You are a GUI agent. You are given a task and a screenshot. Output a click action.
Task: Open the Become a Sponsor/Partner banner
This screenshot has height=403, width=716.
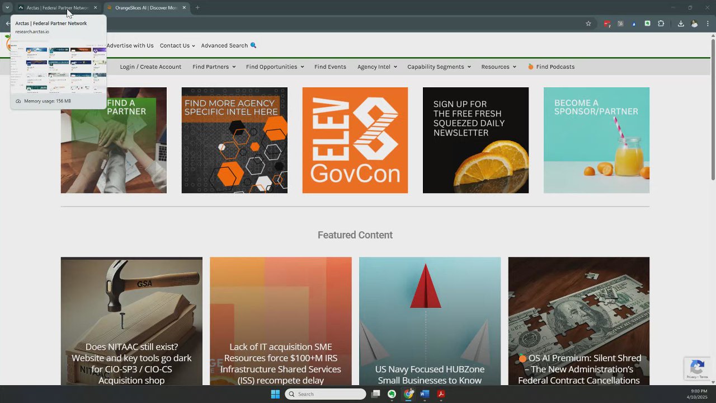tap(596, 140)
